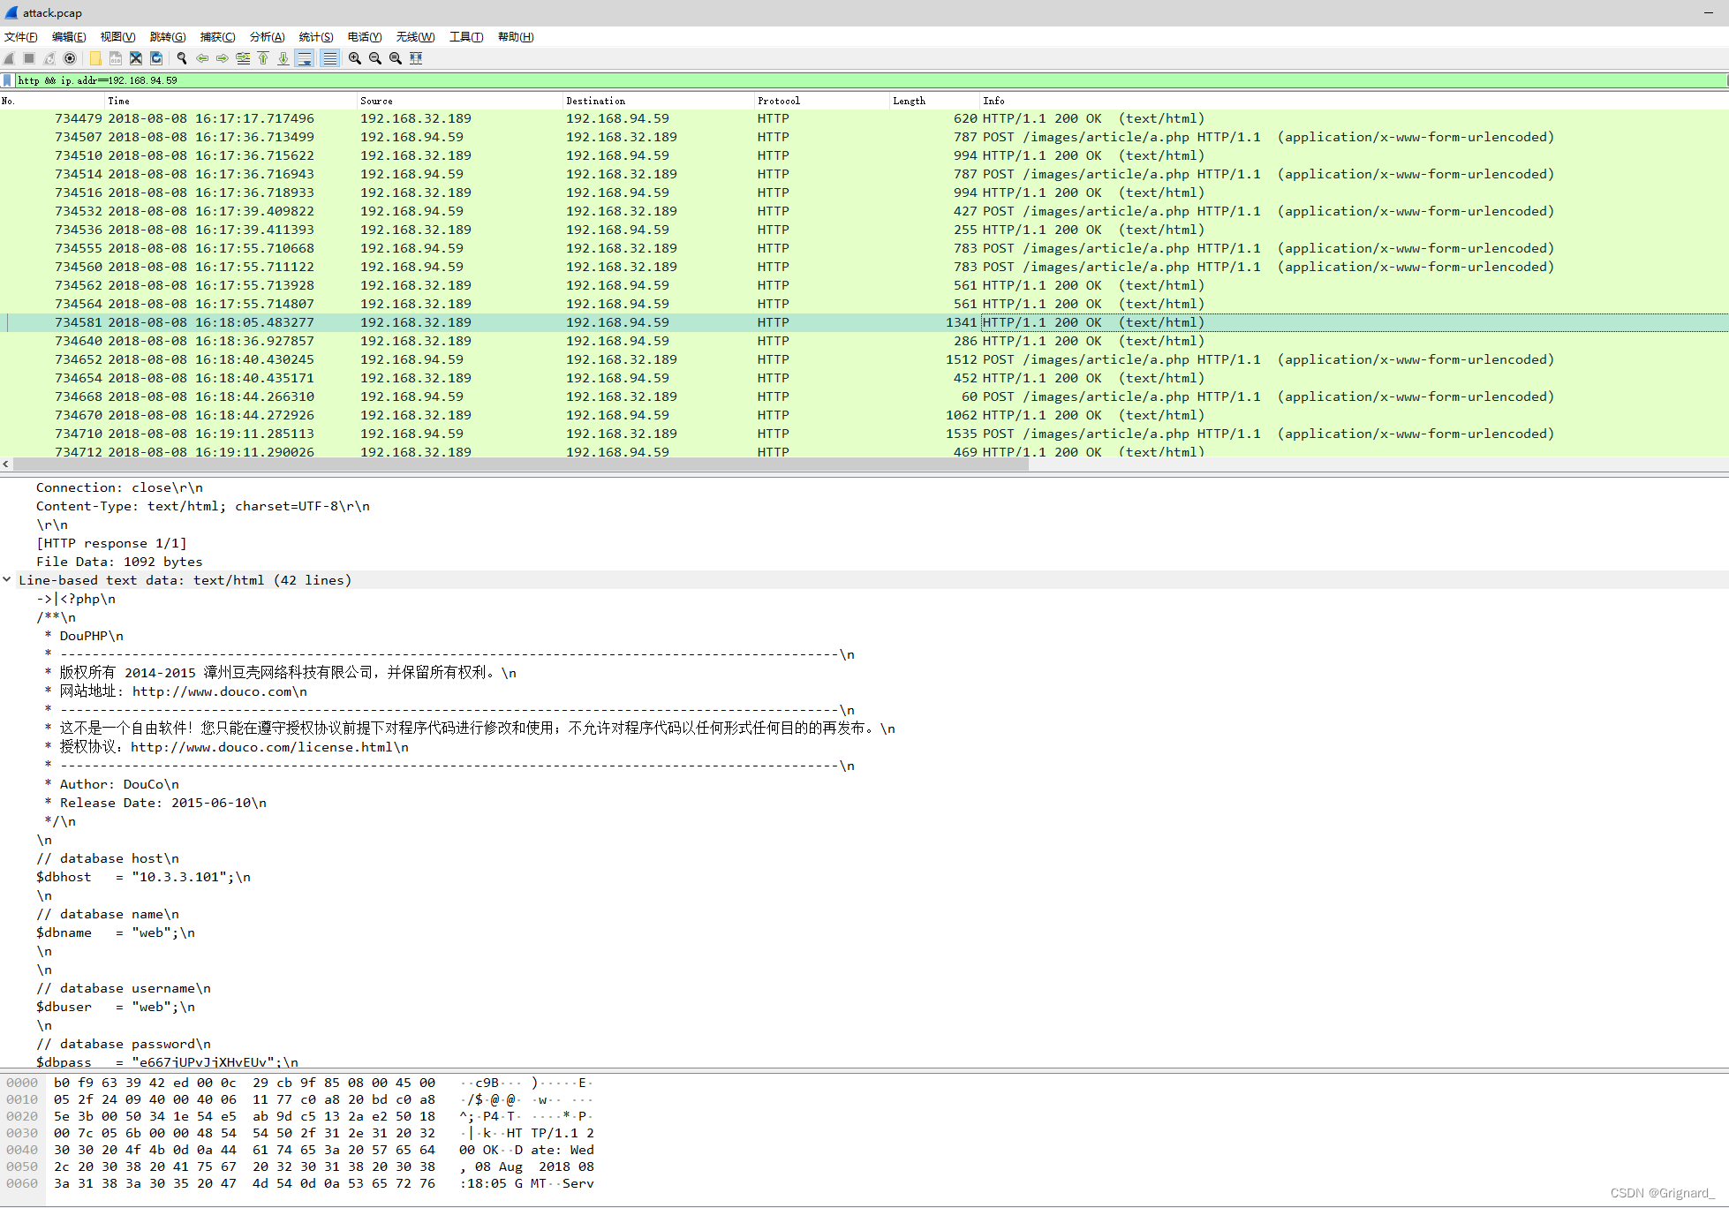Sort by the No. column header
1729x1208 pixels.
point(52,101)
